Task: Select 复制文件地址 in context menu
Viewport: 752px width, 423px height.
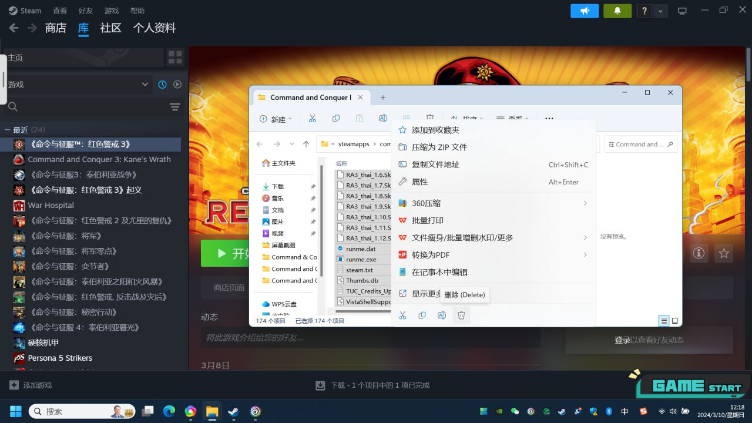Action: 493,164
